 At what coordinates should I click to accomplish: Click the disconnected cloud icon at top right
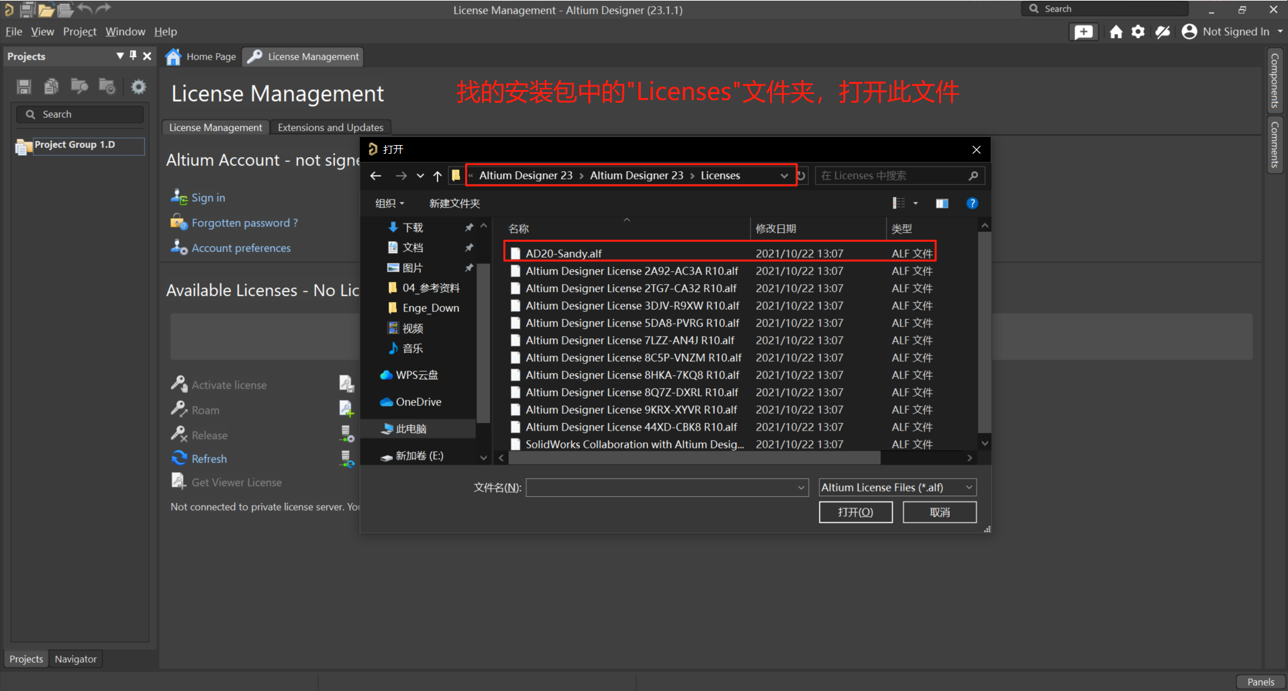click(1162, 32)
